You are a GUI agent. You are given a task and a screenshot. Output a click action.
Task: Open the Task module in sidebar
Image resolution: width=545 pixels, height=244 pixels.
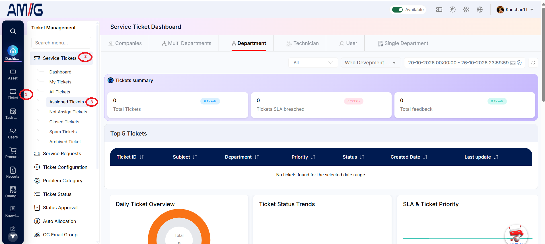(x=13, y=114)
